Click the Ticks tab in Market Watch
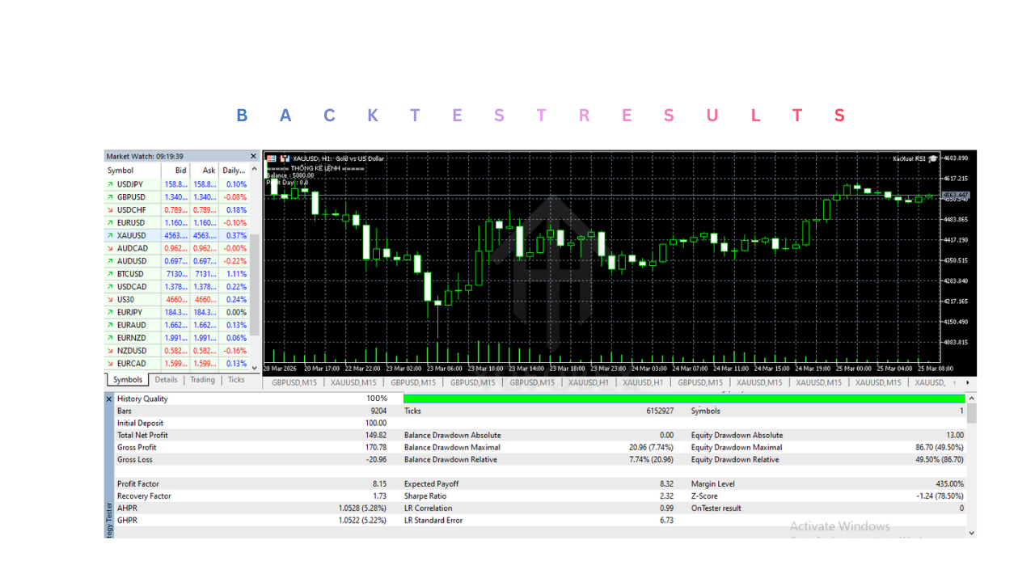This screenshot has height=582, width=1035. (x=235, y=379)
